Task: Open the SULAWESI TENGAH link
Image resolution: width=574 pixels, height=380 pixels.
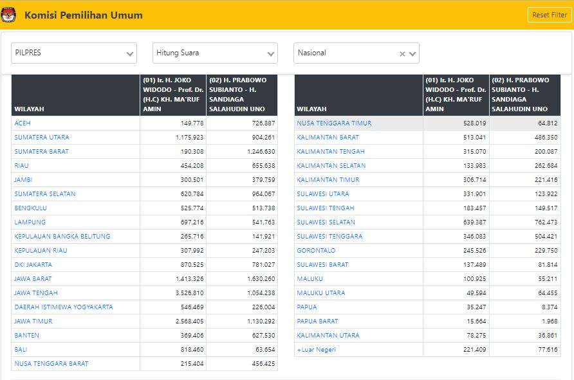Action: pos(326,208)
